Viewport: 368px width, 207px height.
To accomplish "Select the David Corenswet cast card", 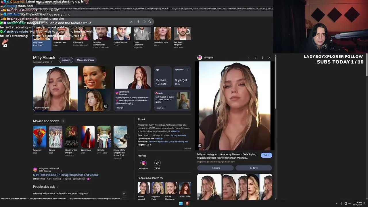I will [x=142, y=37].
